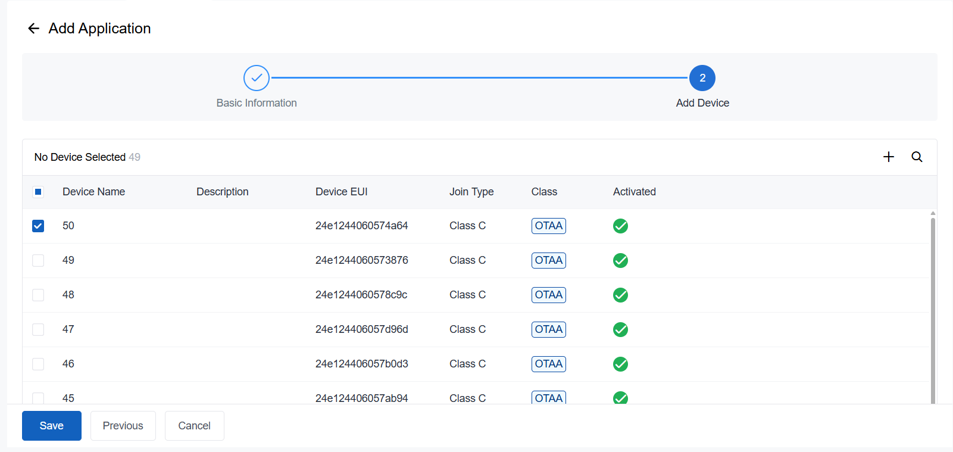Click the OTAA tag in device 47 row

pos(549,329)
